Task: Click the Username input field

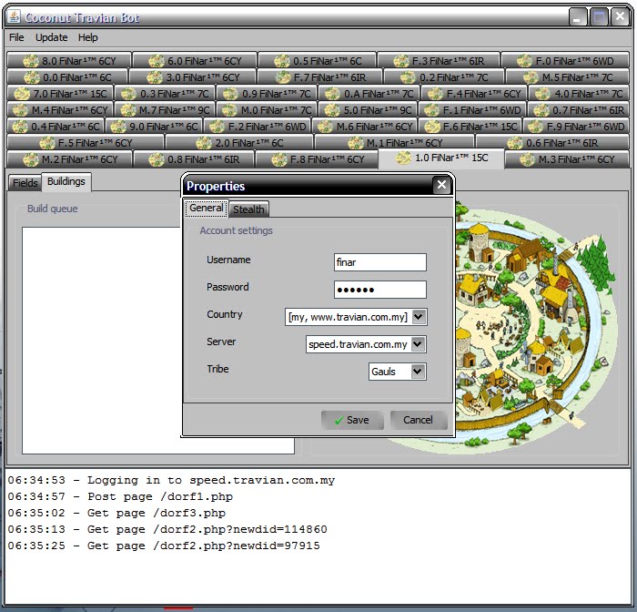Action: pyautogui.click(x=380, y=262)
